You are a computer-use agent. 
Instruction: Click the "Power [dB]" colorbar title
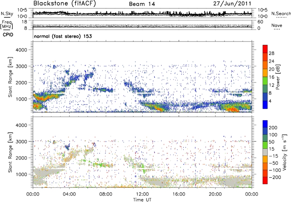pos(278,77)
